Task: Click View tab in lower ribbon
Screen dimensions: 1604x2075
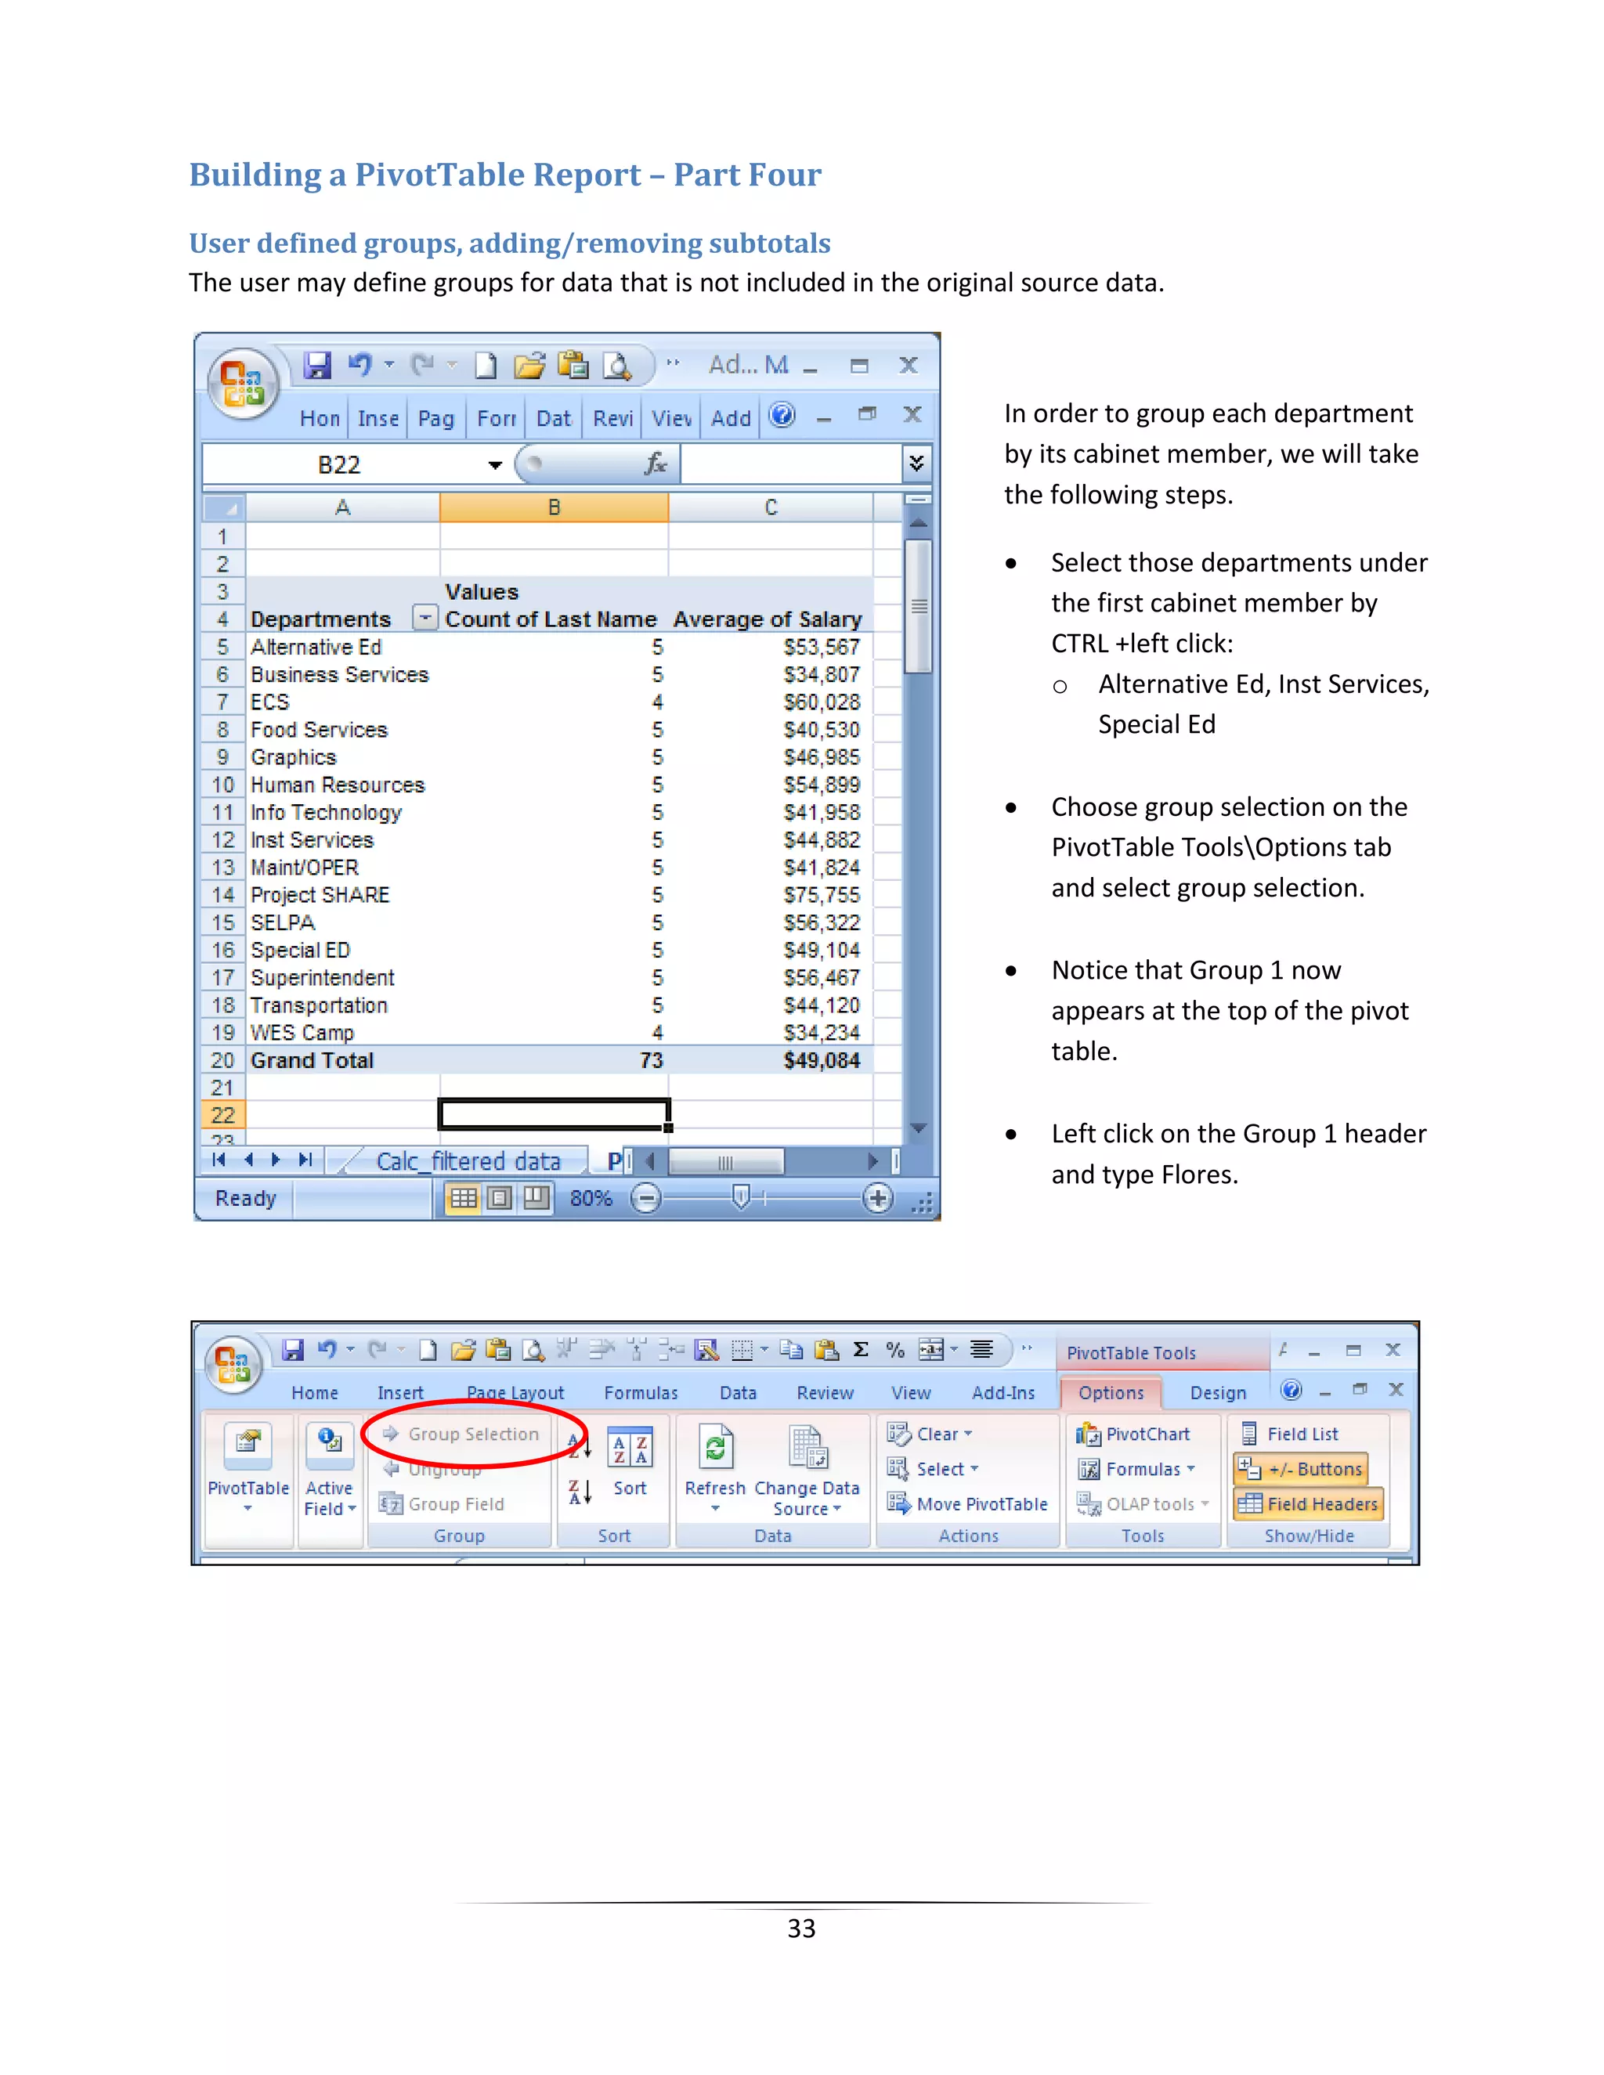Action: 910,1393
